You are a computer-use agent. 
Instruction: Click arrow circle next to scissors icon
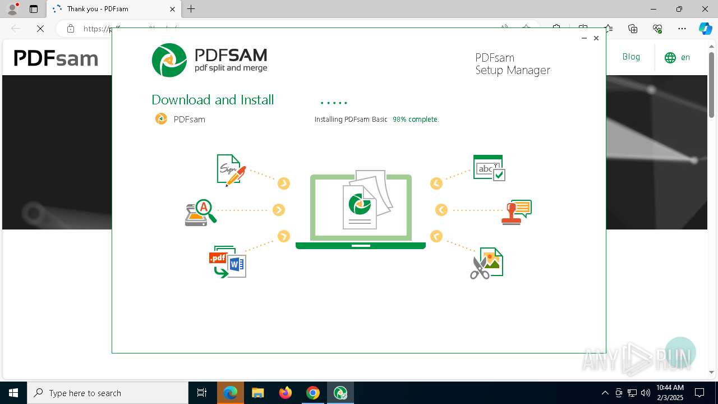(436, 236)
